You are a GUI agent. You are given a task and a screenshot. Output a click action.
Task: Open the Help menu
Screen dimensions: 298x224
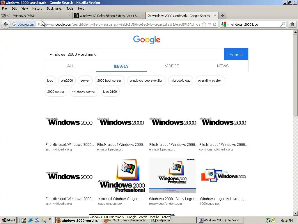[81, 8]
